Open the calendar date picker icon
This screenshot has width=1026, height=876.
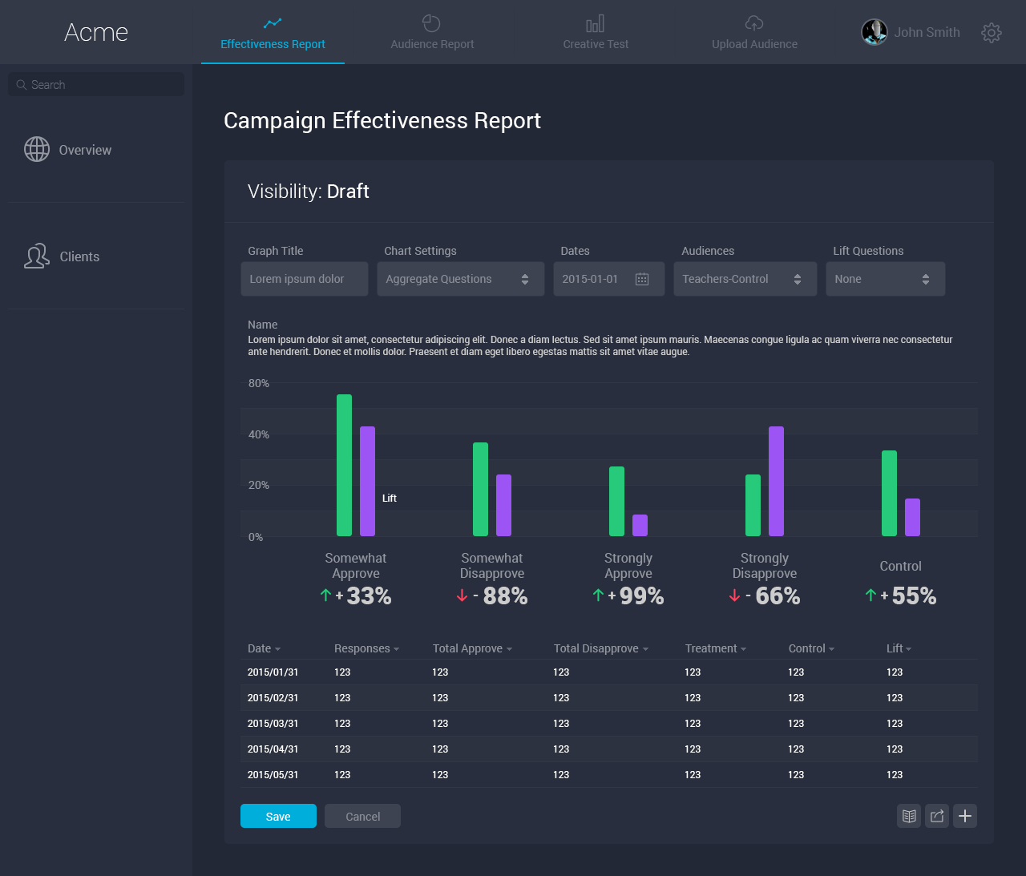pos(642,279)
